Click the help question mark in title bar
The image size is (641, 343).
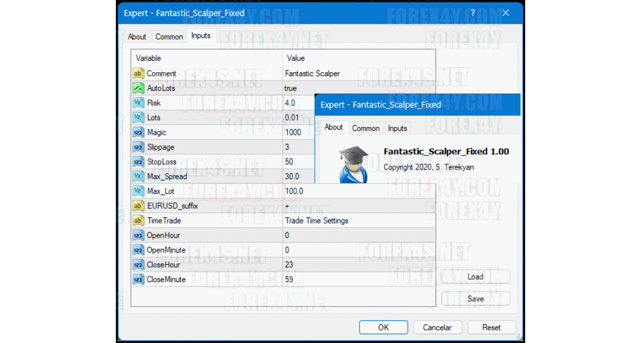[473, 13]
